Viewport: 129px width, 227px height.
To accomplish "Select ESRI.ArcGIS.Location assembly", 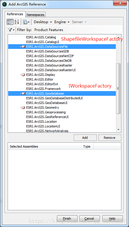I will tap(41, 122).
